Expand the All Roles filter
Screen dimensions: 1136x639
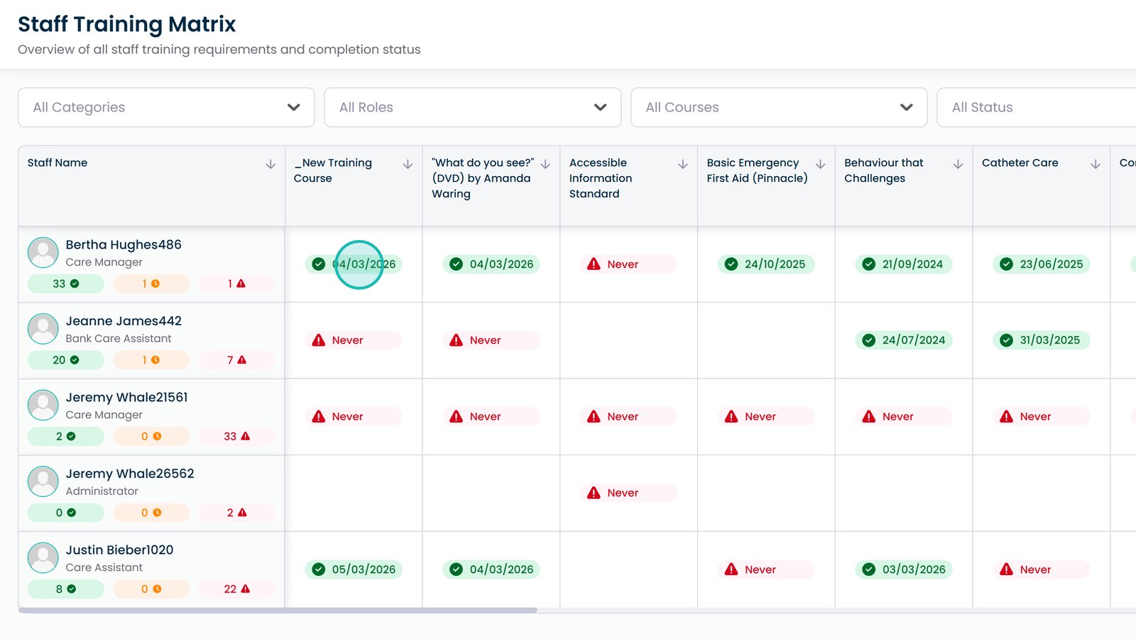pyautogui.click(x=472, y=107)
